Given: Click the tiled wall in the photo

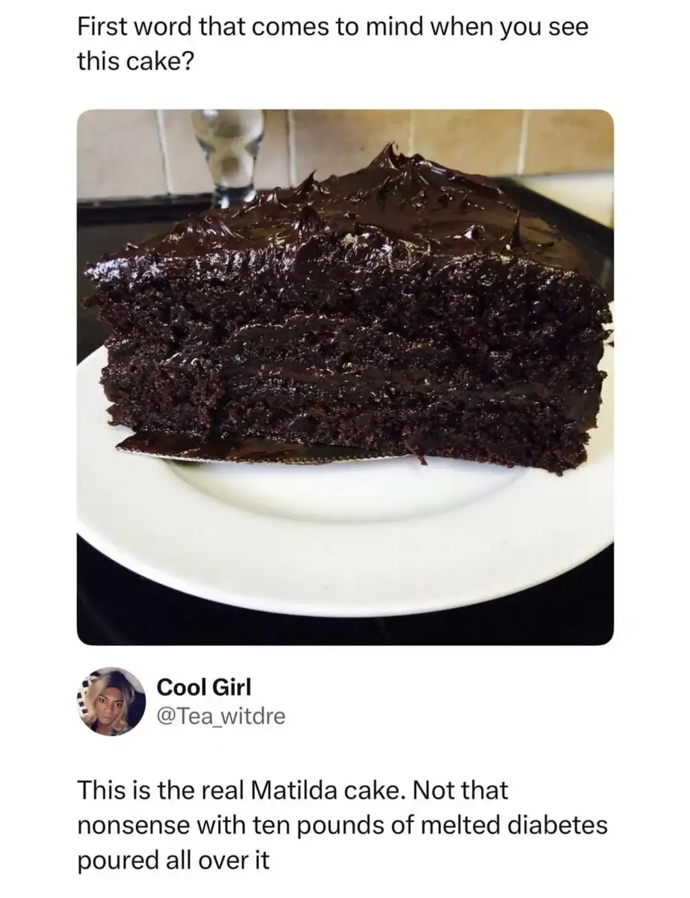Looking at the screenshot, I should click(447, 137).
